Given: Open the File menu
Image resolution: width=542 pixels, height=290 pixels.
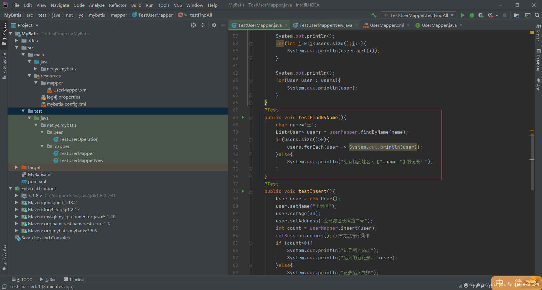Looking at the screenshot, I should (16, 5).
